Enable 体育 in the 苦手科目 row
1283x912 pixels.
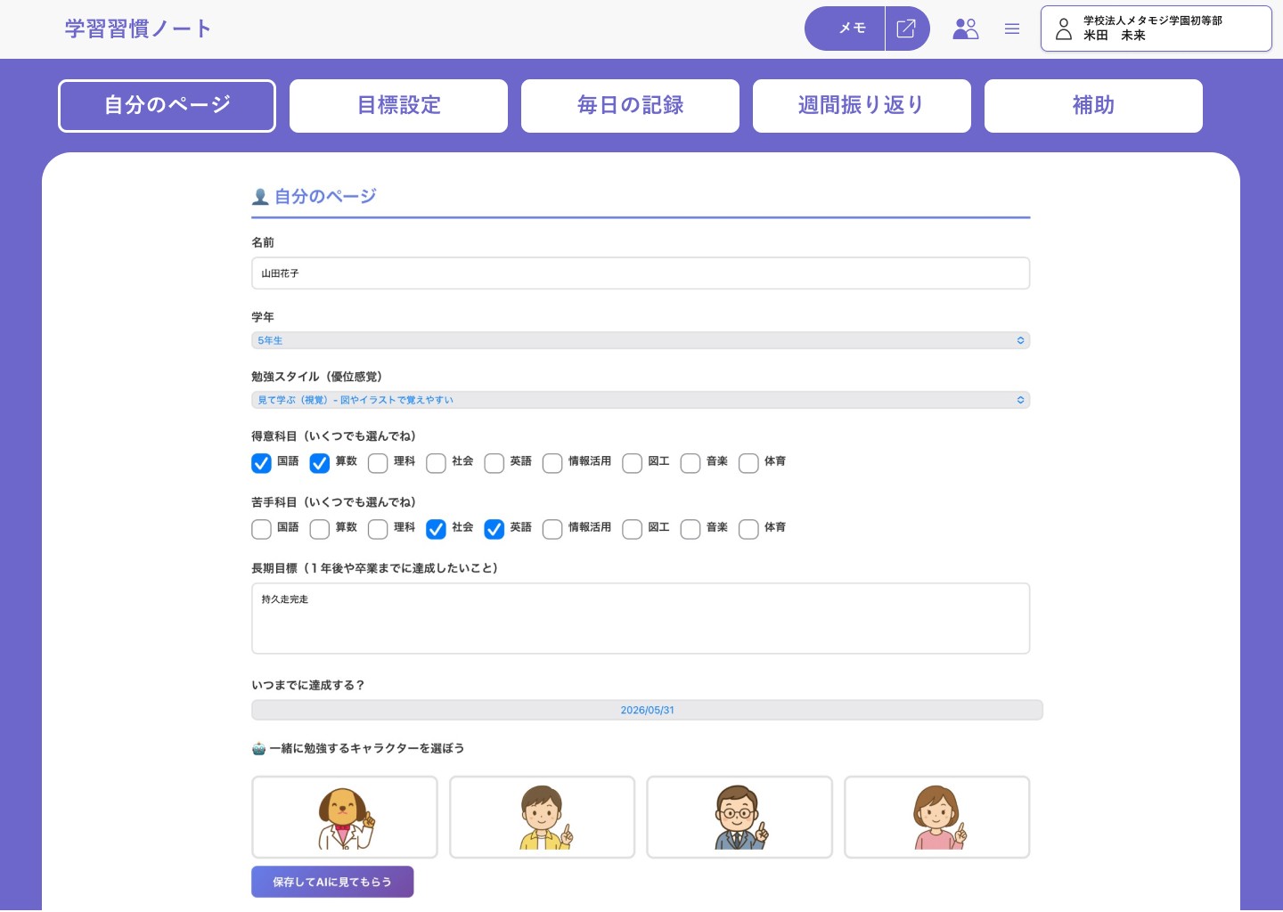click(x=748, y=529)
